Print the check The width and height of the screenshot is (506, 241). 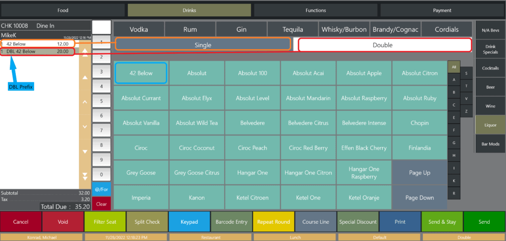pos(400,222)
